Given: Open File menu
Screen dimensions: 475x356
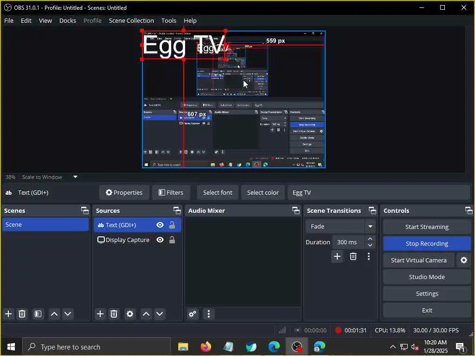Looking at the screenshot, I should point(9,20).
